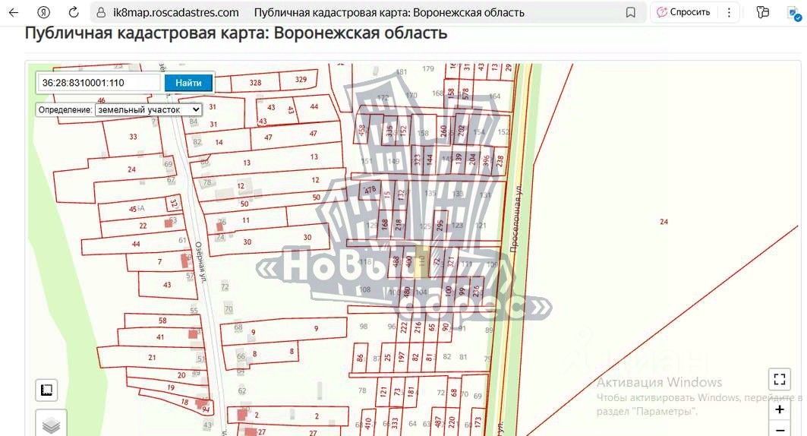Click parcel 329 on the map
This screenshot has width=807, height=436.
(x=301, y=79)
